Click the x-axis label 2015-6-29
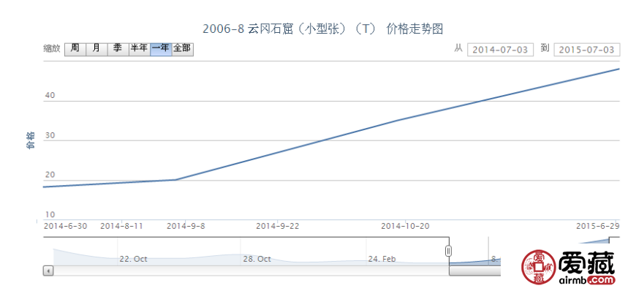Viewport: 636px width, 291px height. tap(598, 226)
